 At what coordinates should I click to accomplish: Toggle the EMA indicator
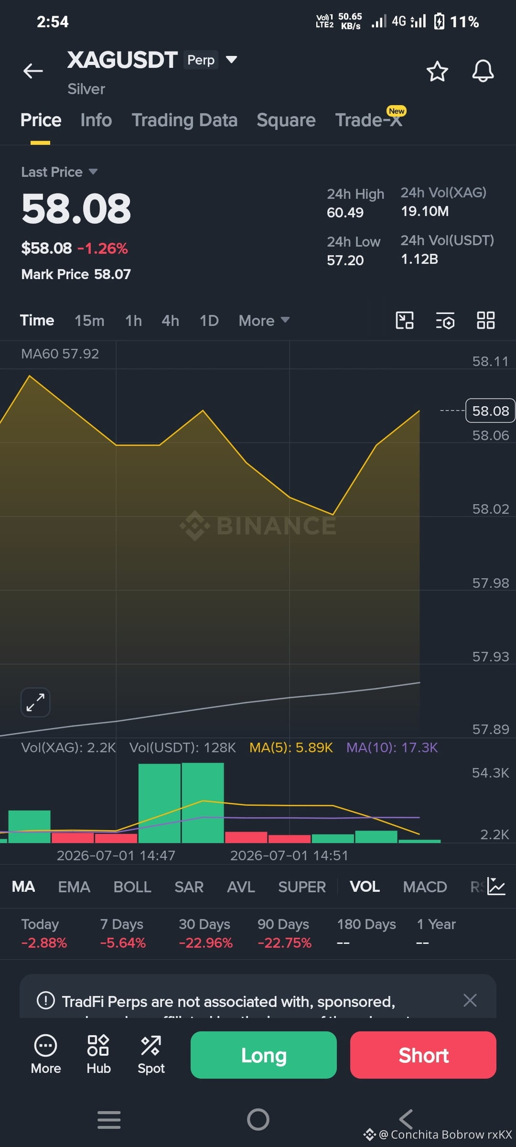(x=74, y=887)
